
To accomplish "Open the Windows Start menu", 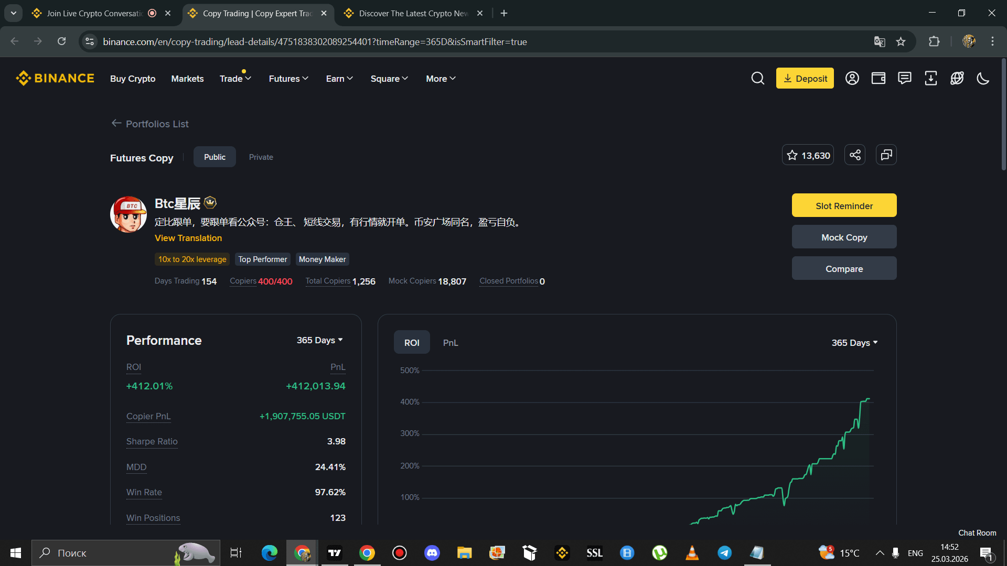I will 16,553.
